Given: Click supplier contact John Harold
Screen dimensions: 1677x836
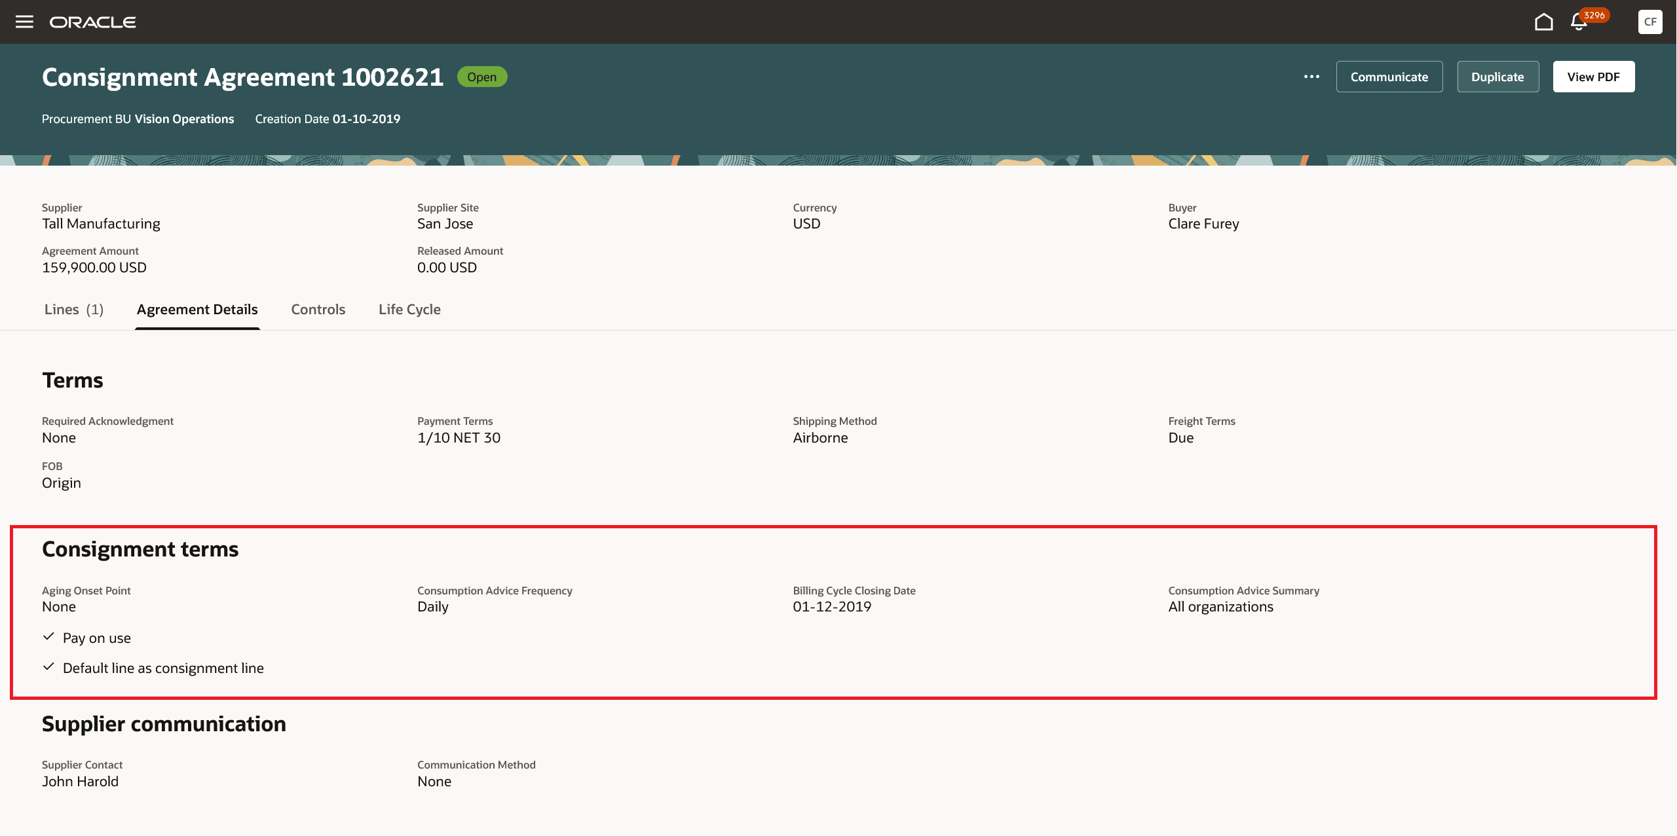Looking at the screenshot, I should 80,781.
